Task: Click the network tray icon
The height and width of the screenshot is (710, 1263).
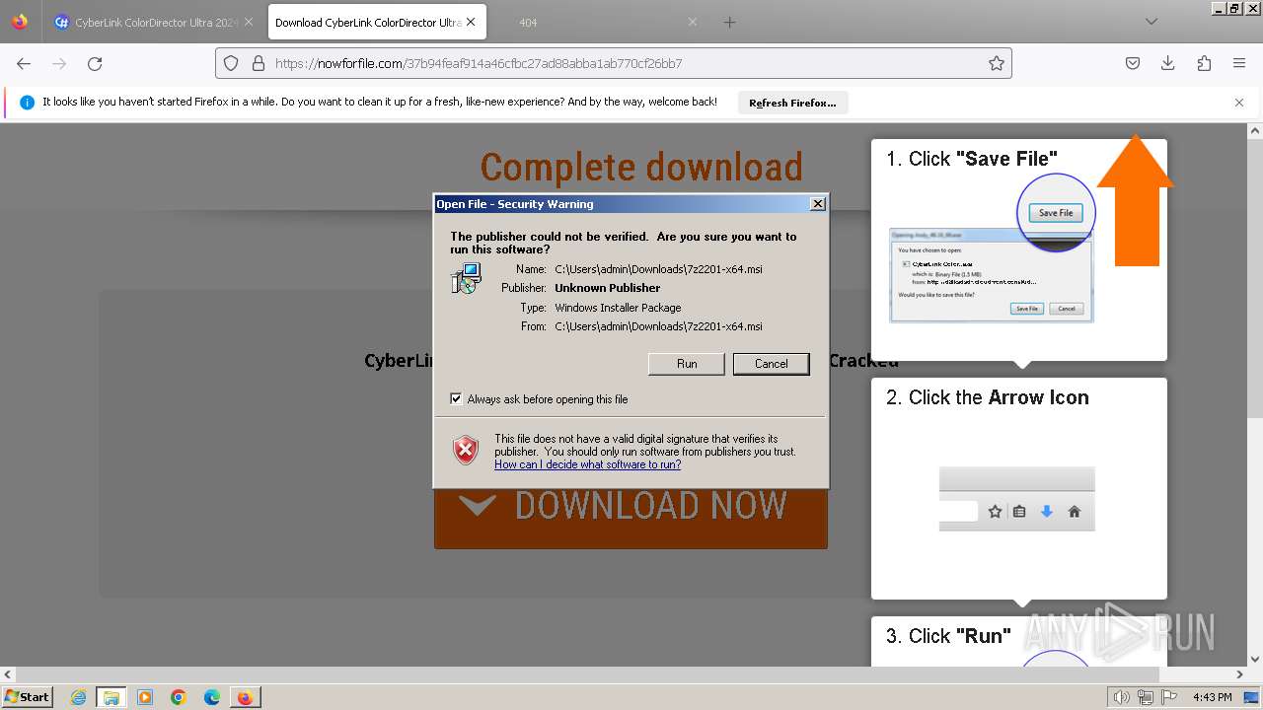Action: (1146, 697)
